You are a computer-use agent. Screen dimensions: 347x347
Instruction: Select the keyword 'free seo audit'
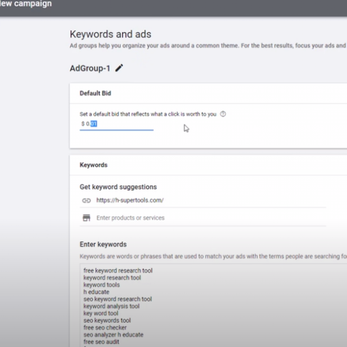point(101,342)
